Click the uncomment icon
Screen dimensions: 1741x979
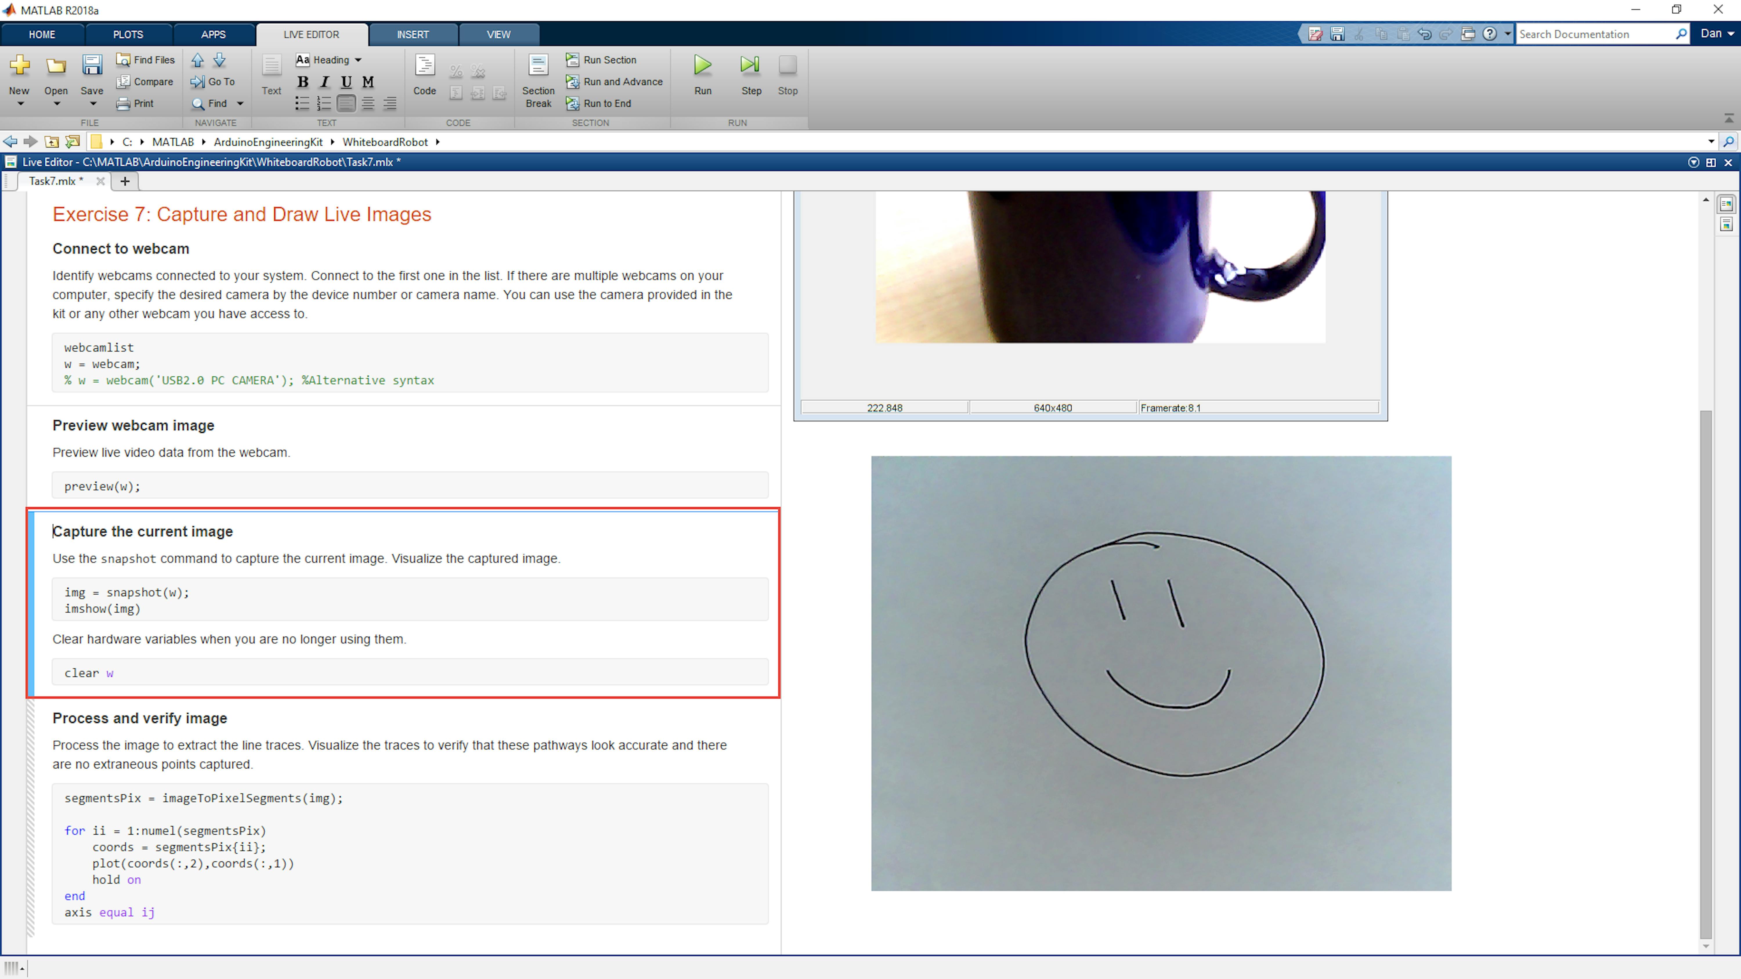coord(478,71)
